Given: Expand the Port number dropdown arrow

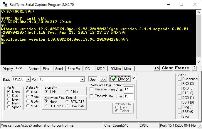Looking at the screenshot, I should [82, 80].
